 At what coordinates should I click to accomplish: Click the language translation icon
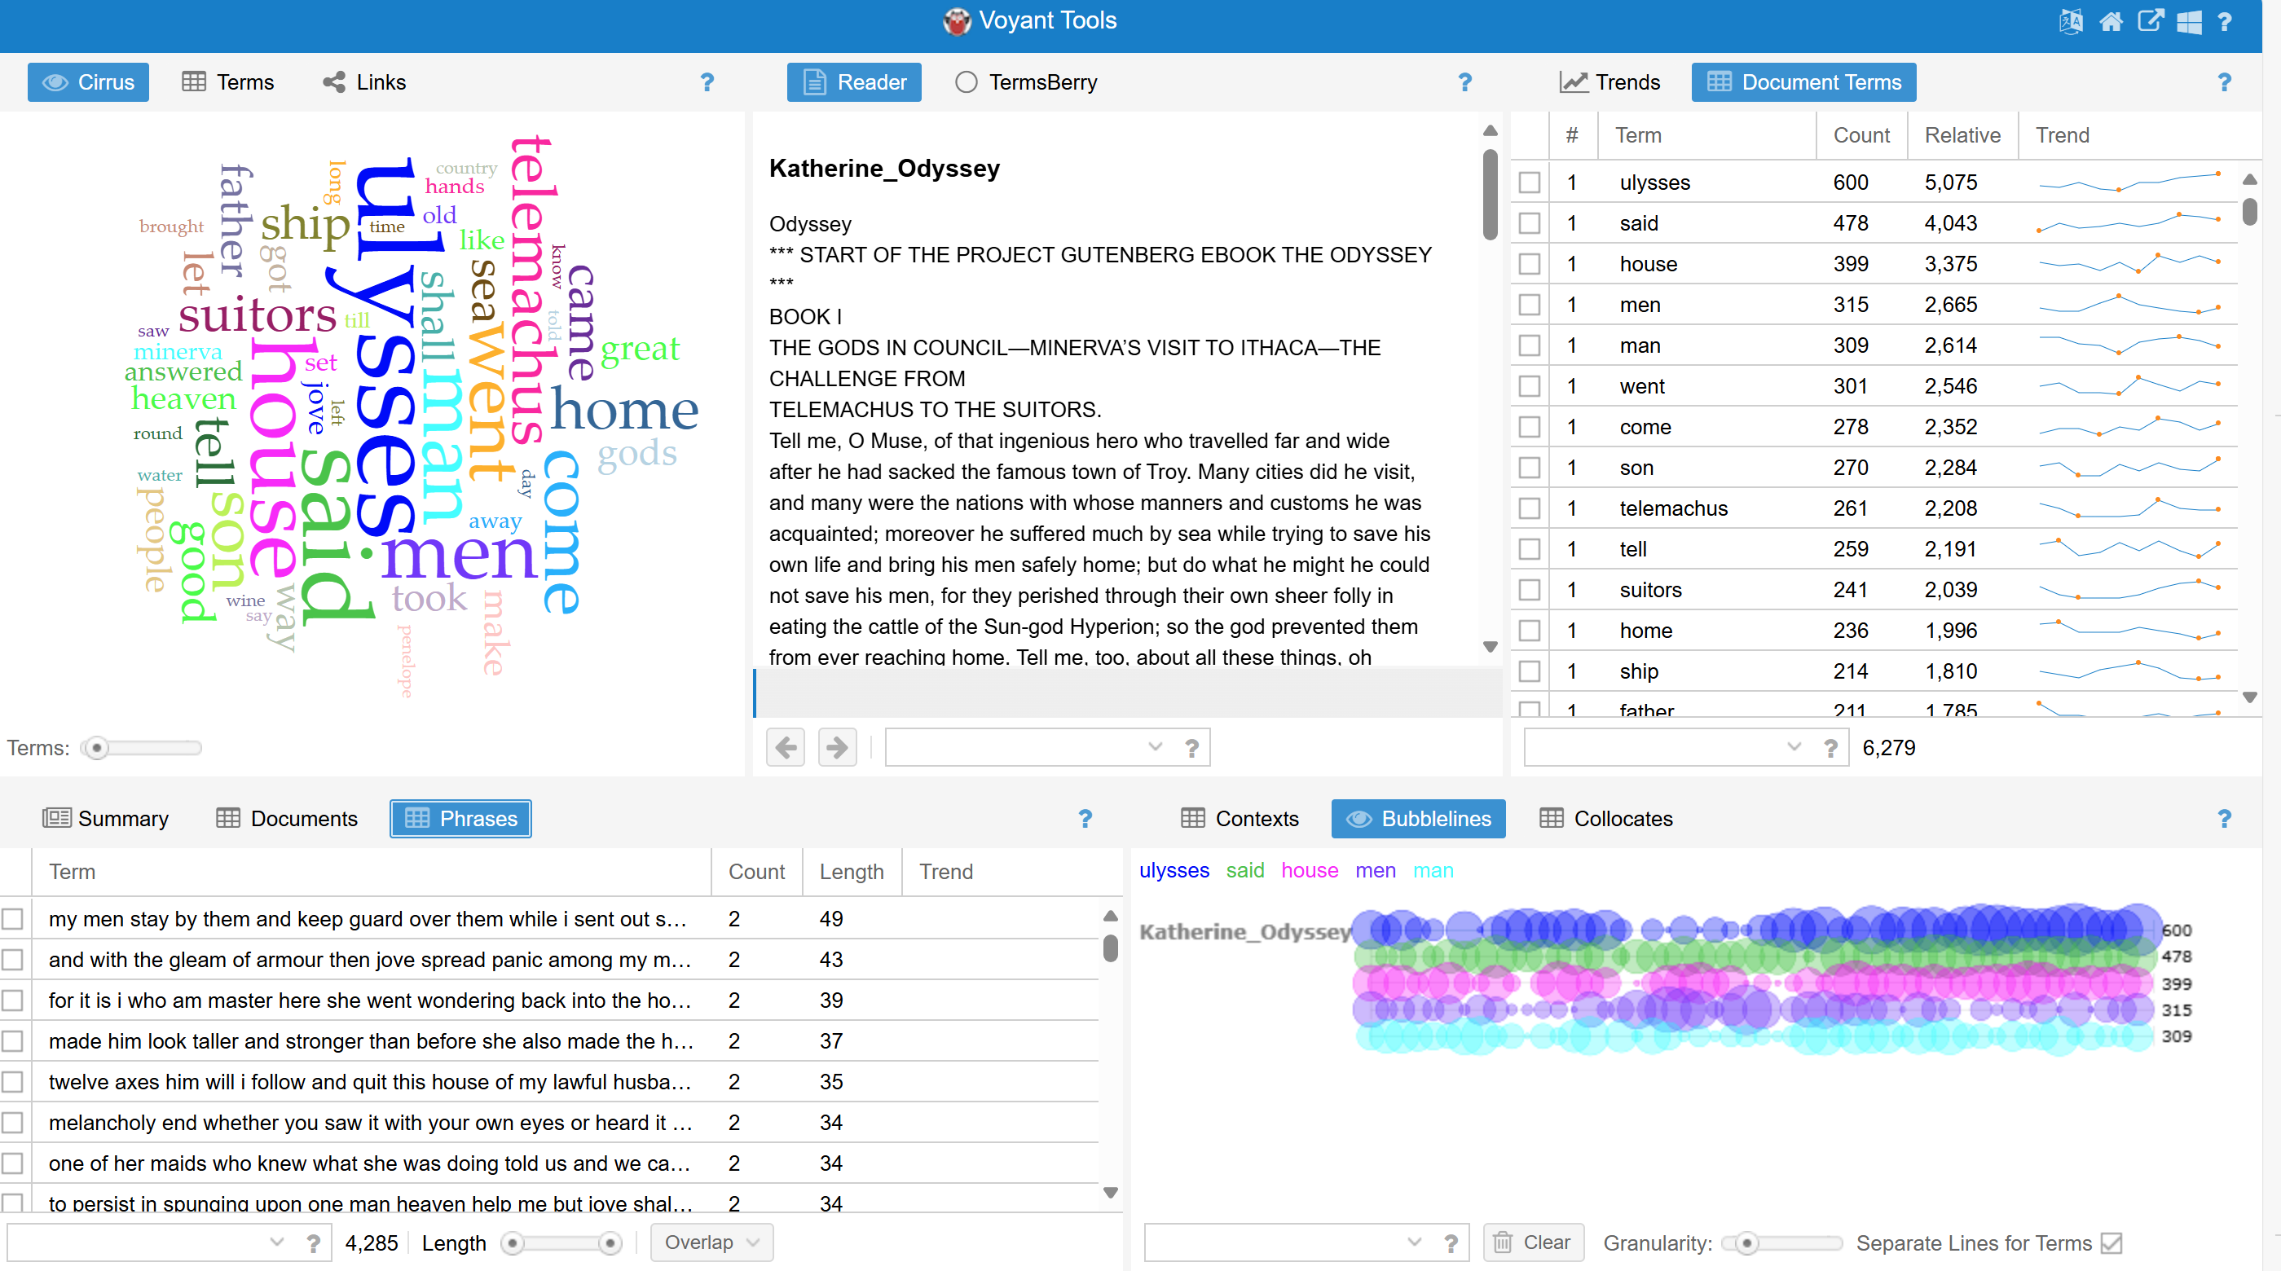tap(2071, 21)
